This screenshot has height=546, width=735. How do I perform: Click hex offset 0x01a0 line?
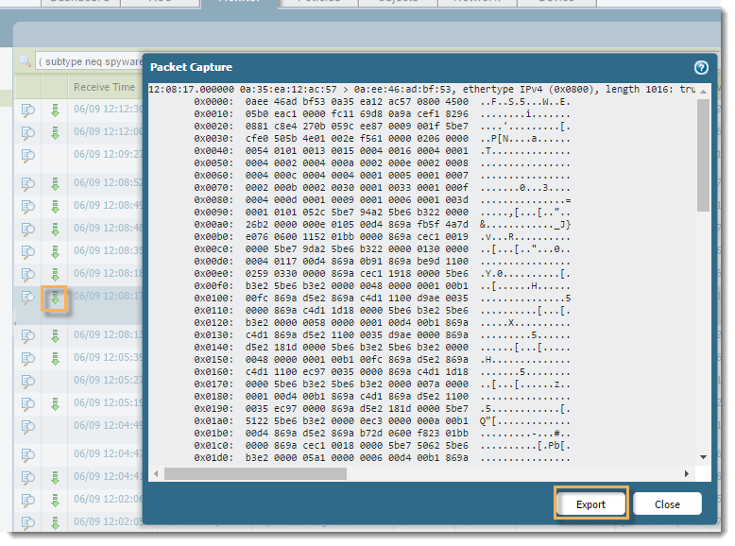382,421
